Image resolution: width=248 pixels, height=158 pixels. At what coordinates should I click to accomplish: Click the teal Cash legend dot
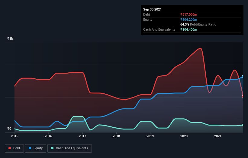52,148
